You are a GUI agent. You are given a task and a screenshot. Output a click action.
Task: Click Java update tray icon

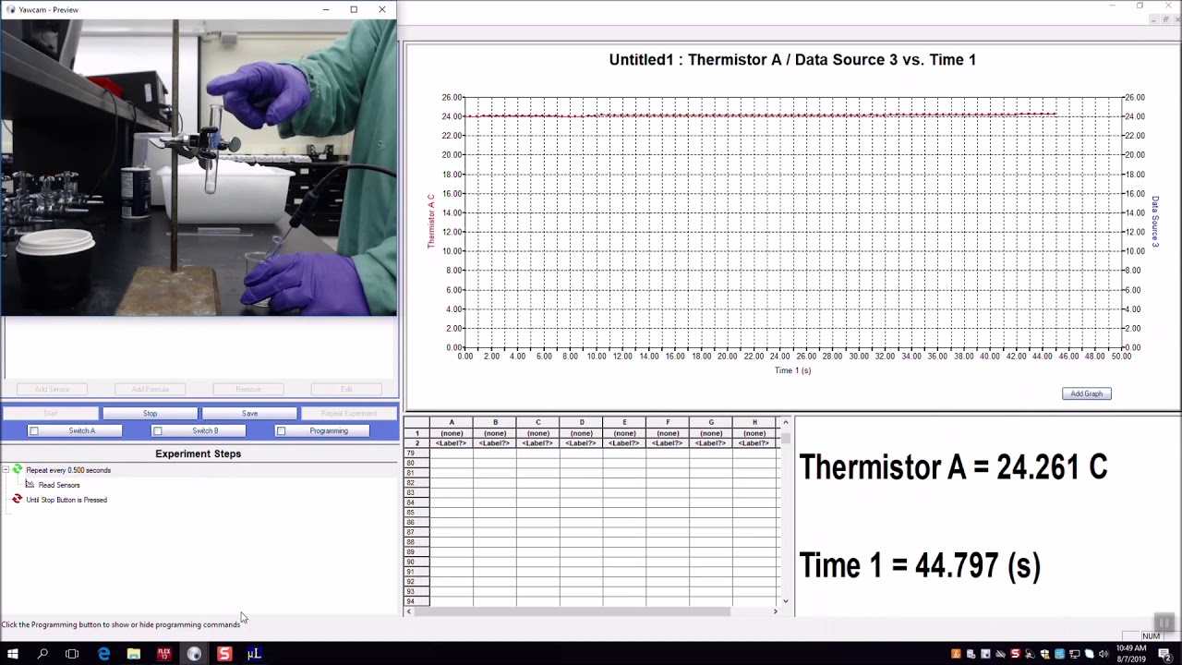[x=956, y=654]
